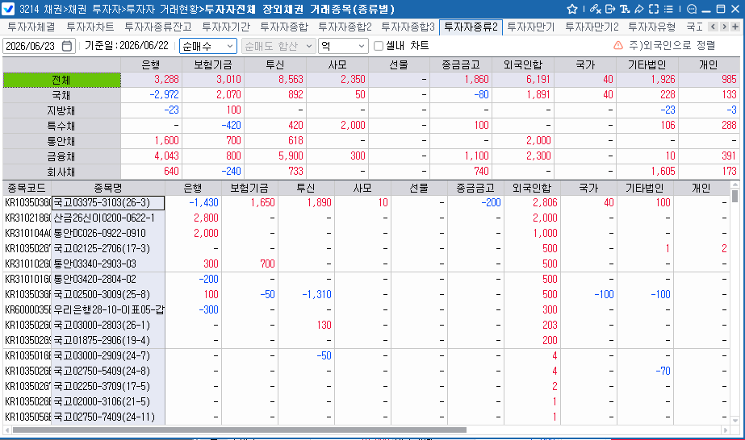Click the 투신 column header in upper table

[275, 64]
